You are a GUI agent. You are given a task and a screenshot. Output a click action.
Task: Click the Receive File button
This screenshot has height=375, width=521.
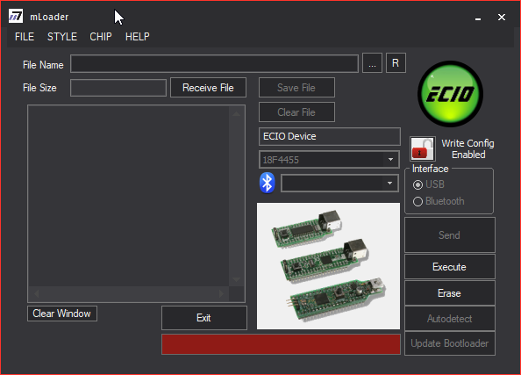pyautogui.click(x=209, y=88)
